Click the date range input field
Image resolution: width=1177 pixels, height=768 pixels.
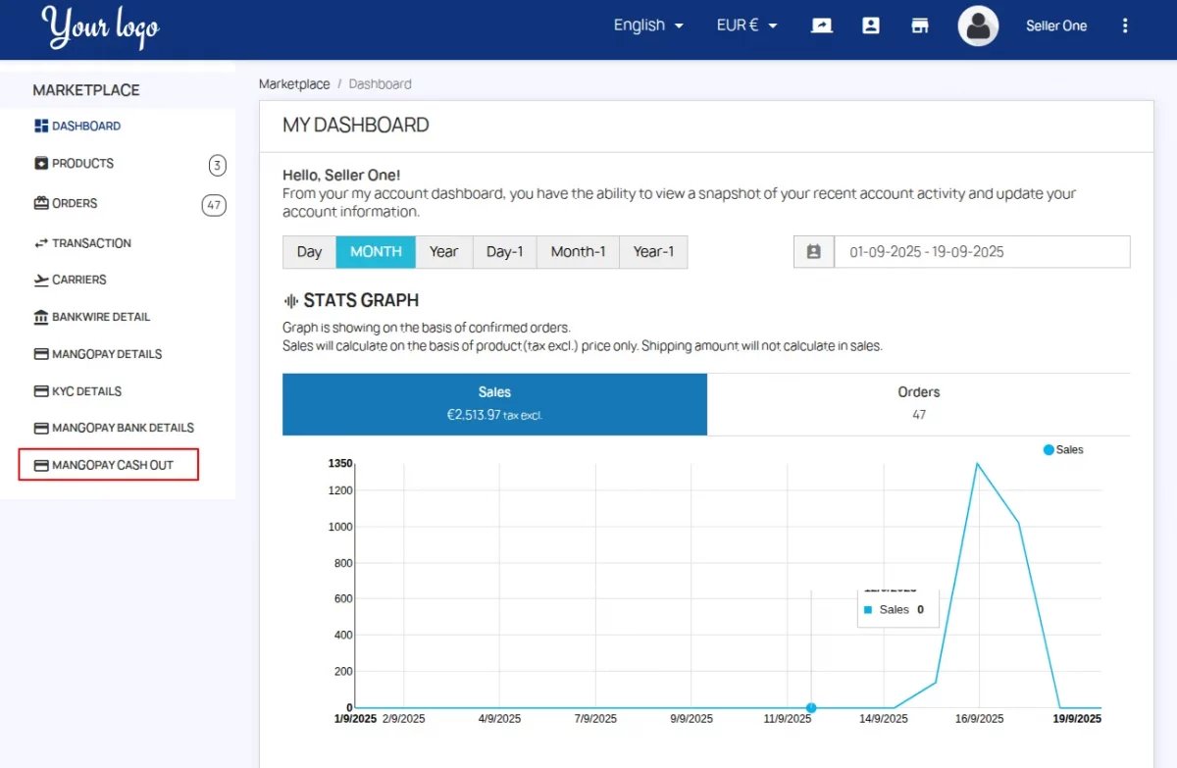981,252
